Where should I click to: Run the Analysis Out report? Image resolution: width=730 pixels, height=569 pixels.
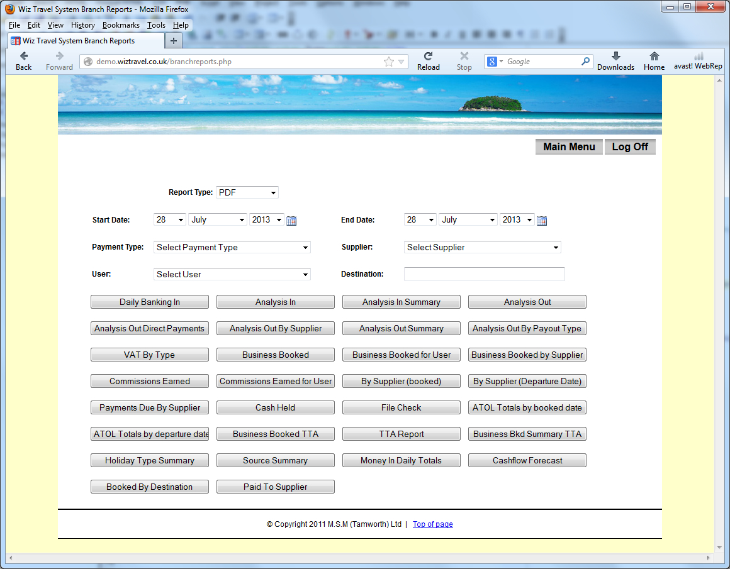tap(527, 302)
